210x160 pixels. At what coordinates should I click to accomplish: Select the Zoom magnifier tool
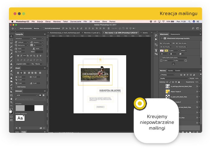point(11,102)
